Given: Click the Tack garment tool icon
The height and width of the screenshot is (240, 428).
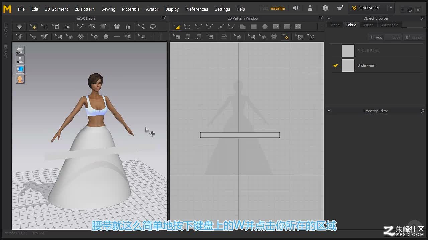Looking at the screenshot, I should pos(103,27).
